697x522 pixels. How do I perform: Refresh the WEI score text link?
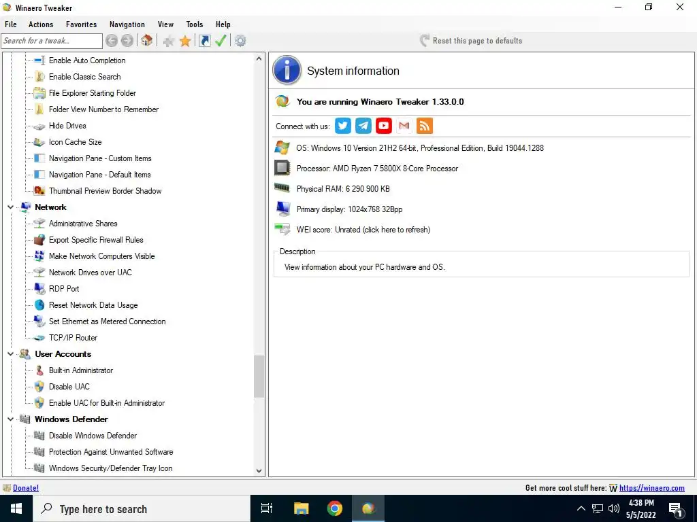pyautogui.click(x=363, y=230)
